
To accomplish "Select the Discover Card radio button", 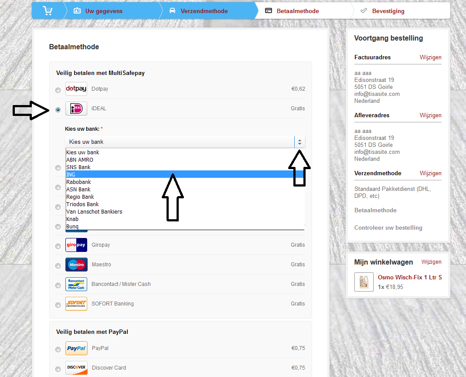I will point(58,369).
